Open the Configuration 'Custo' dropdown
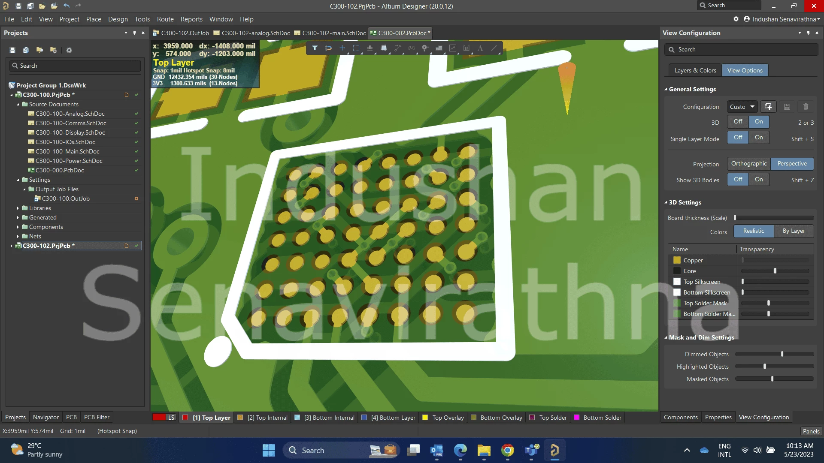The width and height of the screenshot is (824, 463). (742, 107)
